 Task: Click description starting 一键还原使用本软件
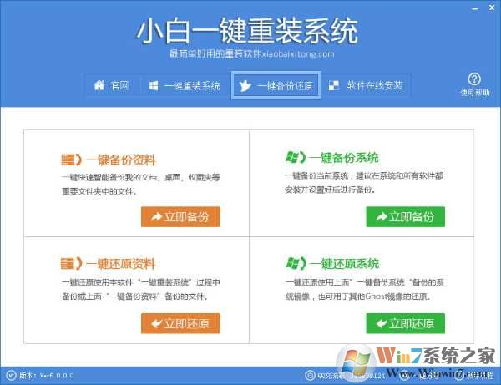[141, 289]
